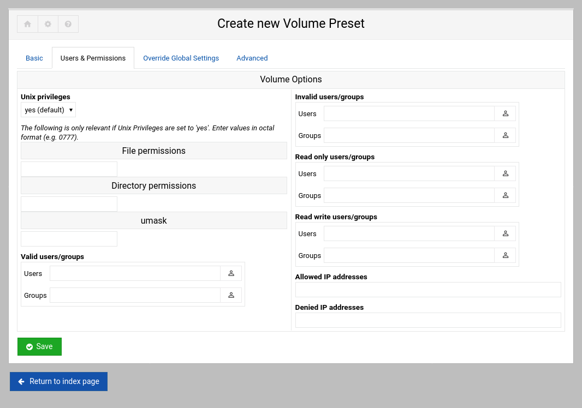Click the File permissions input field
This screenshot has height=408, width=582.
click(x=69, y=169)
